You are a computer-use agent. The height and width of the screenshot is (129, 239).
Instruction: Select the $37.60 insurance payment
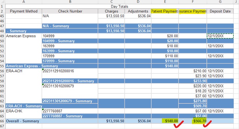point(193,96)
